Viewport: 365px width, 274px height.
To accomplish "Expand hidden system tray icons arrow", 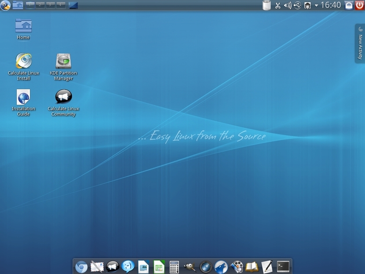I will coord(316,5).
